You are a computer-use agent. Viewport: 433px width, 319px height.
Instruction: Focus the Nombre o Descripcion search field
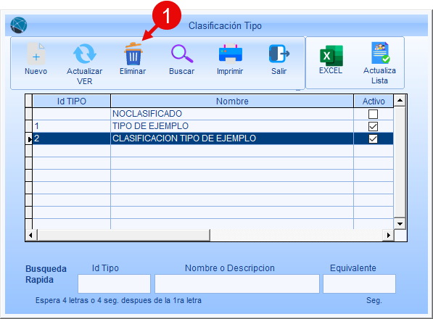[x=237, y=283]
